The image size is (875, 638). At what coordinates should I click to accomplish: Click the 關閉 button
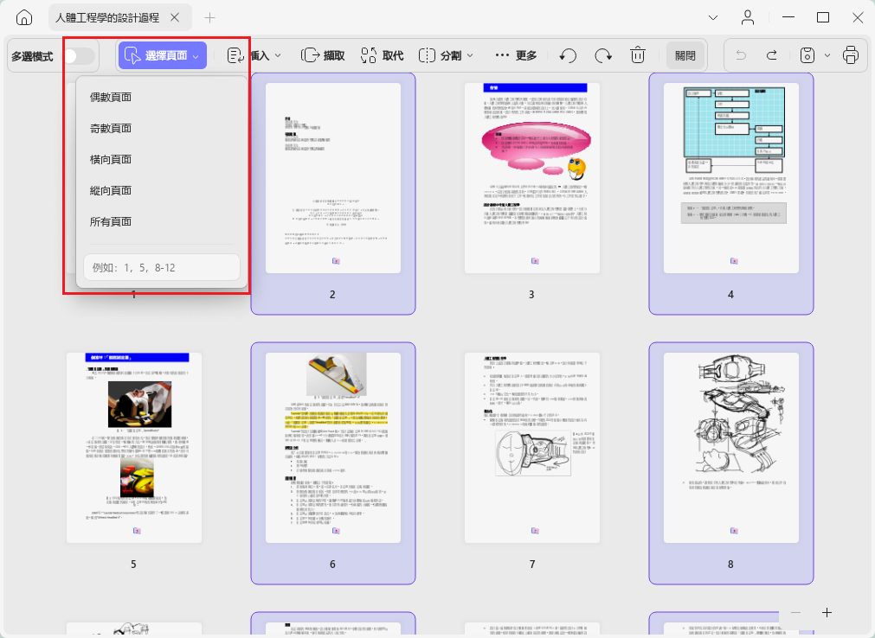[685, 55]
